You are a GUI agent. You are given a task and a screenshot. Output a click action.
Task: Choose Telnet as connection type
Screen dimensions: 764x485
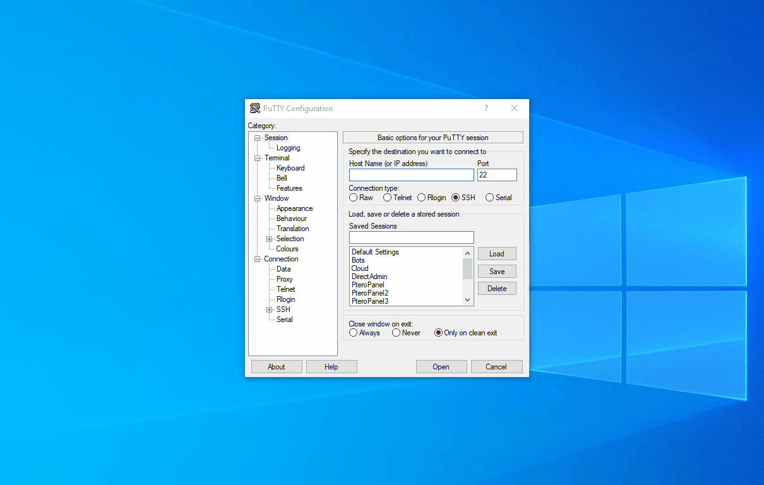click(x=388, y=198)
